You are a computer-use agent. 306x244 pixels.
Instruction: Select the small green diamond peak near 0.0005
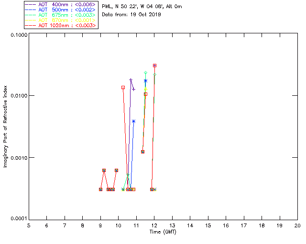coord(128,175)
